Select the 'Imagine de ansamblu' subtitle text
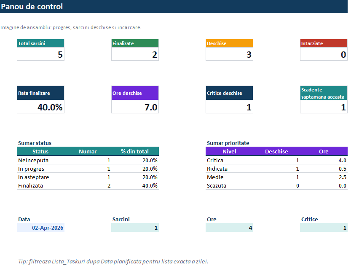 71,27
